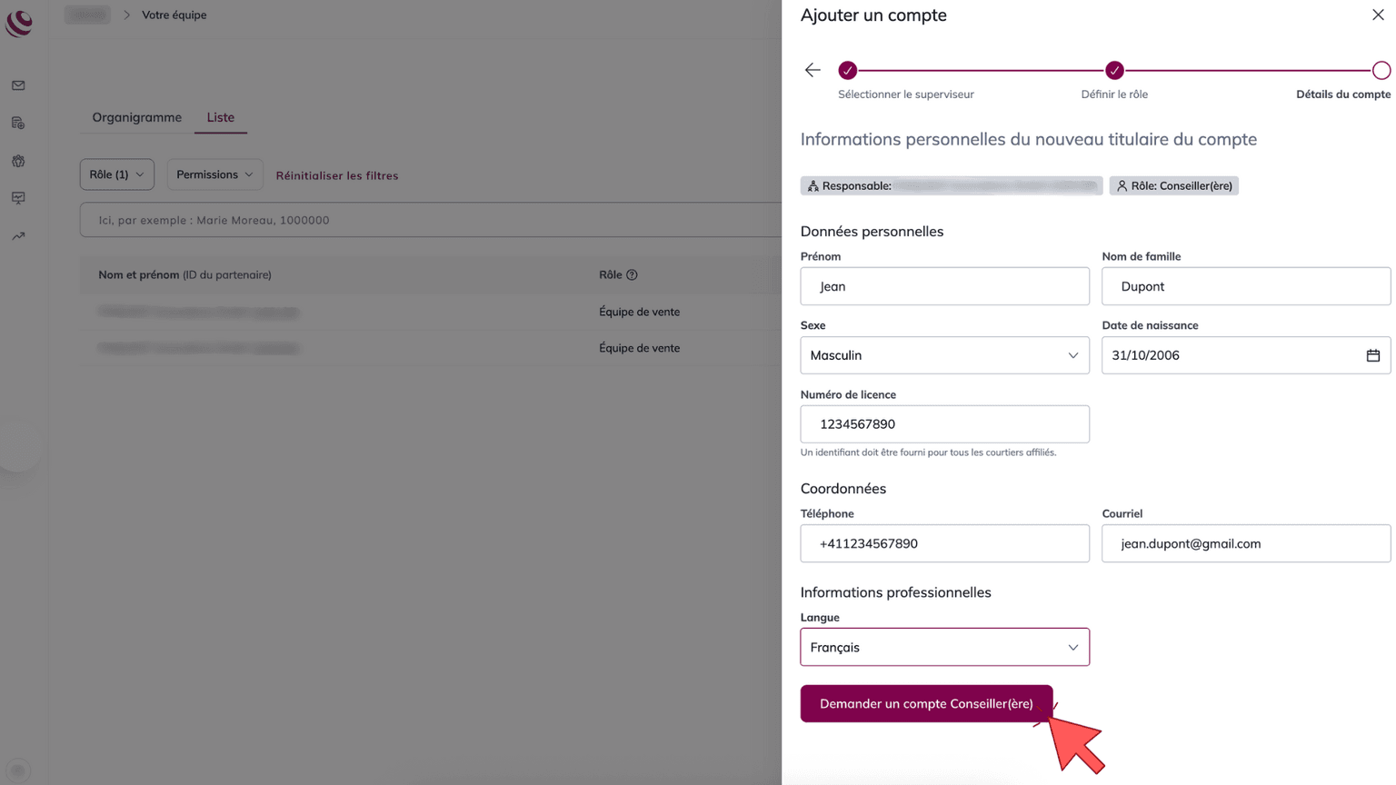1396x785 pixels.
Task: Click Réinitialiser les filtres link
Action: [337, 175]
